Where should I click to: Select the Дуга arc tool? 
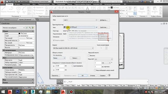click(x=24, y=9)
